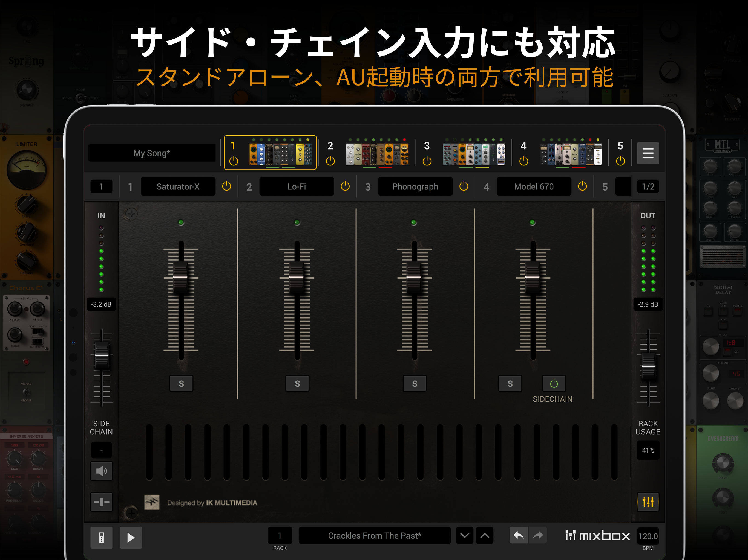Screen dimensions: 748x560
Task: Toggle power for rack 5
Action: click(620, 161)
